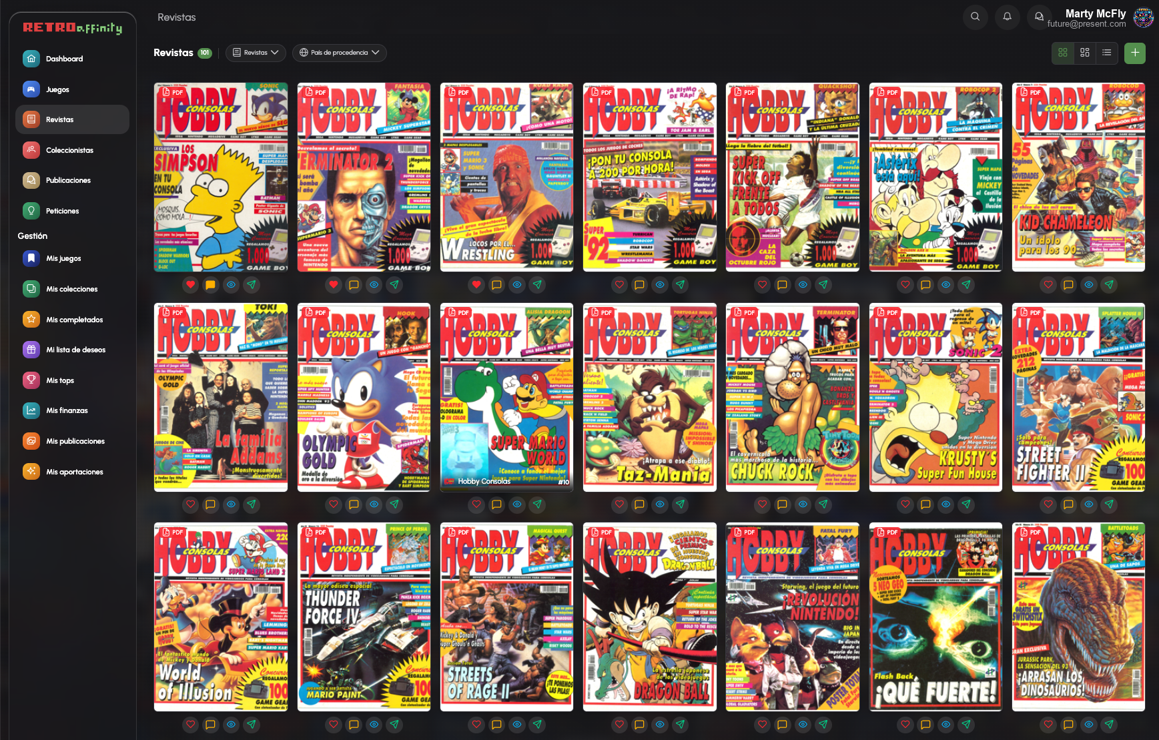The image size is (1159, 740).
Task: Open Juegos in the sidebar
Action: pos(72,89)
